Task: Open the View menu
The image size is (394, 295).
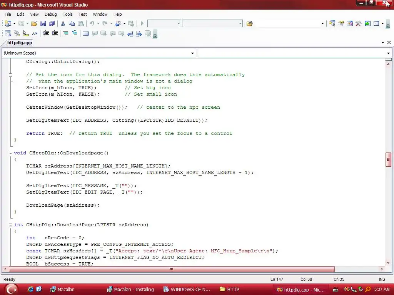Action: (34, 14)
